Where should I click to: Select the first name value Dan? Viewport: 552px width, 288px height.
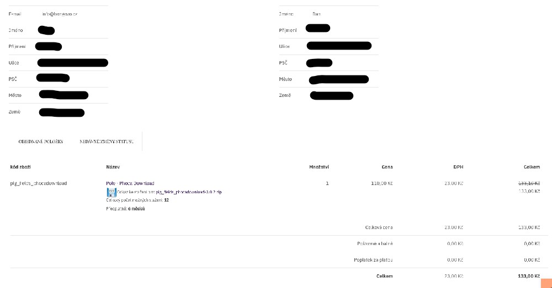316,14
